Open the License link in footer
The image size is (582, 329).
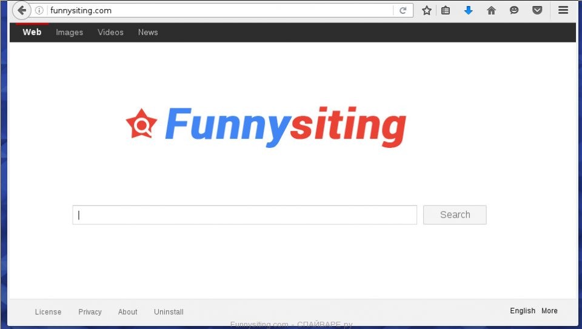48,312
